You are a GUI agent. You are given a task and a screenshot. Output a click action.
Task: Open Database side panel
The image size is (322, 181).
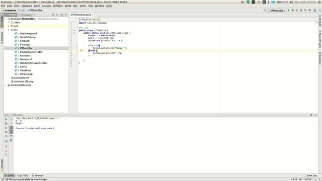[x=320, y=58]
